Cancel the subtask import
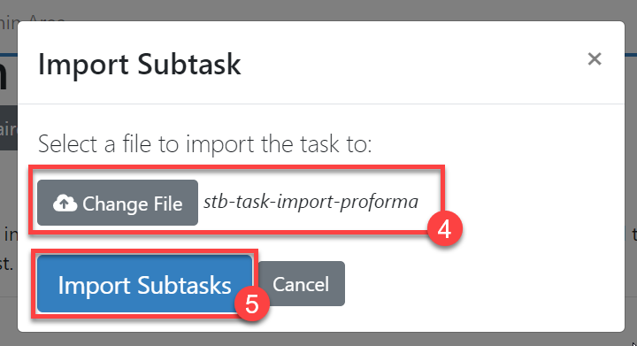Viewport: 637px width, 346px height. point(301,283)
